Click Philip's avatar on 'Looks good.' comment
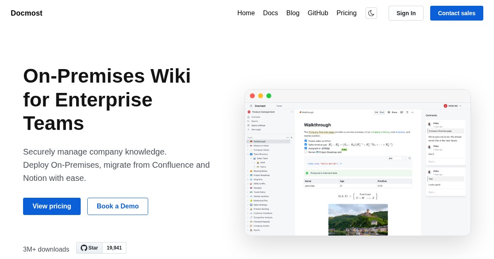 click(x=429, y=172)
